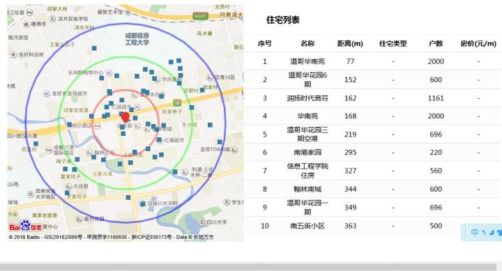
Task: Click the 凉井实验学校 POI icon
Action: (52, 19)
